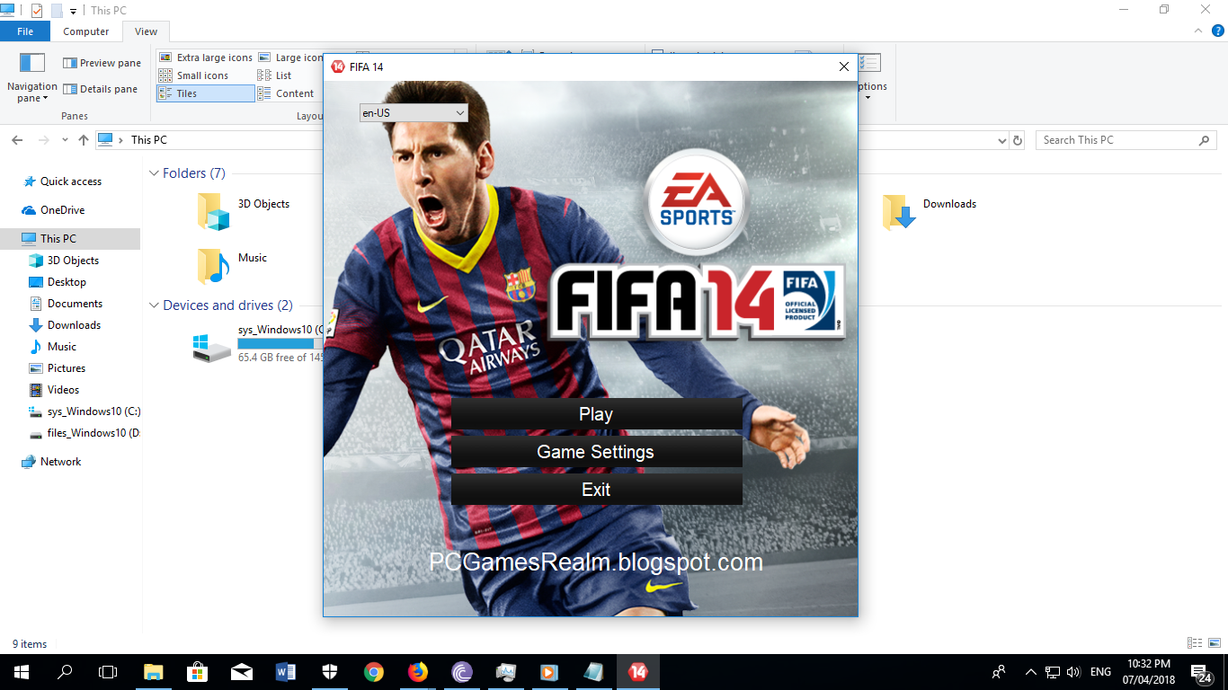Click the Up arrow navigation button

pos(84,140)
